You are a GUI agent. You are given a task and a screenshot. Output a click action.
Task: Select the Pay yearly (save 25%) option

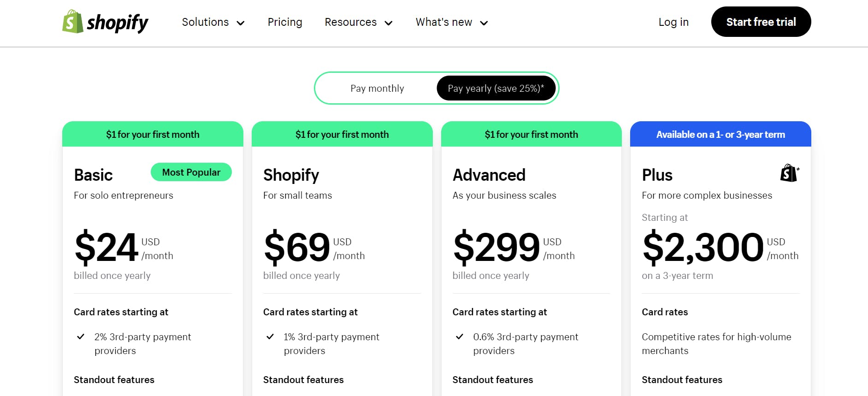tap(496, 88)
